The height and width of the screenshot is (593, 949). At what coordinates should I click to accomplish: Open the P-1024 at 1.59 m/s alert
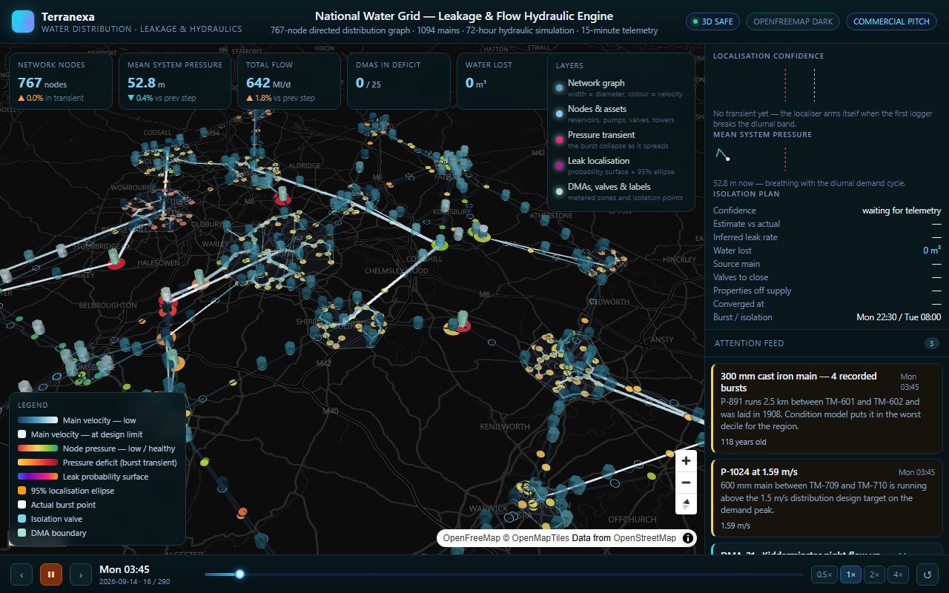[825, 497]
